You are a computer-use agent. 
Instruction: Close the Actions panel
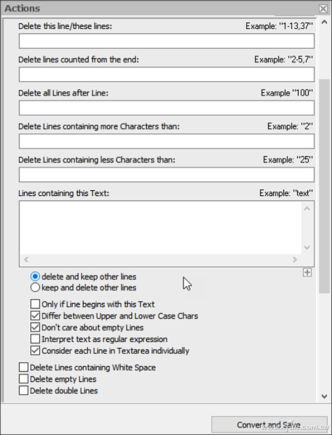(323, 8)
